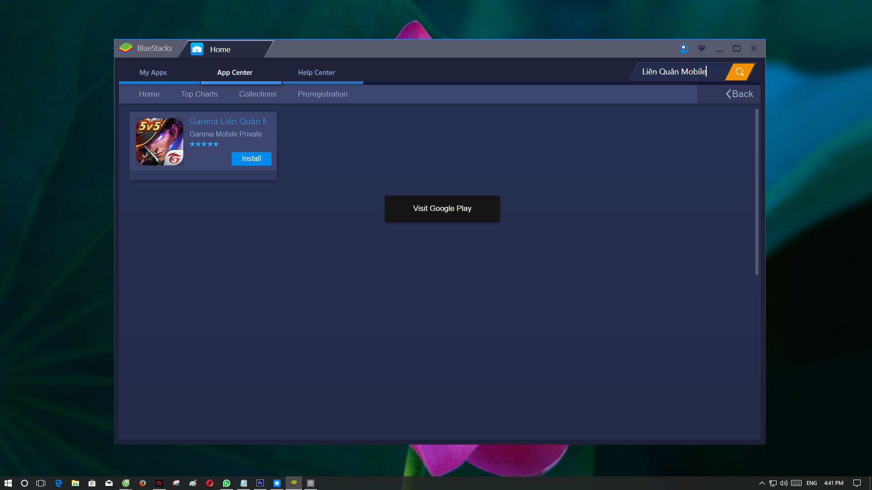This screenshot has height=490, width=872.
Task: Click the orange search magnifier button
Action: coord(739,72)
